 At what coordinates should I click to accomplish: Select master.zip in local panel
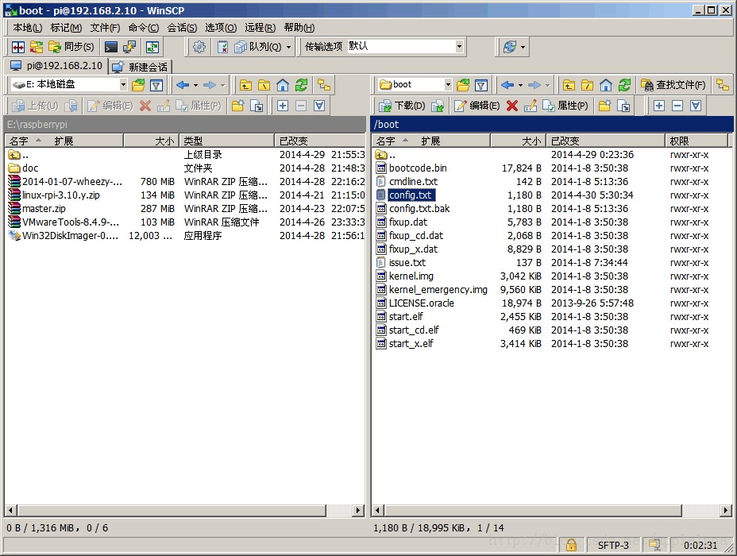44,208
